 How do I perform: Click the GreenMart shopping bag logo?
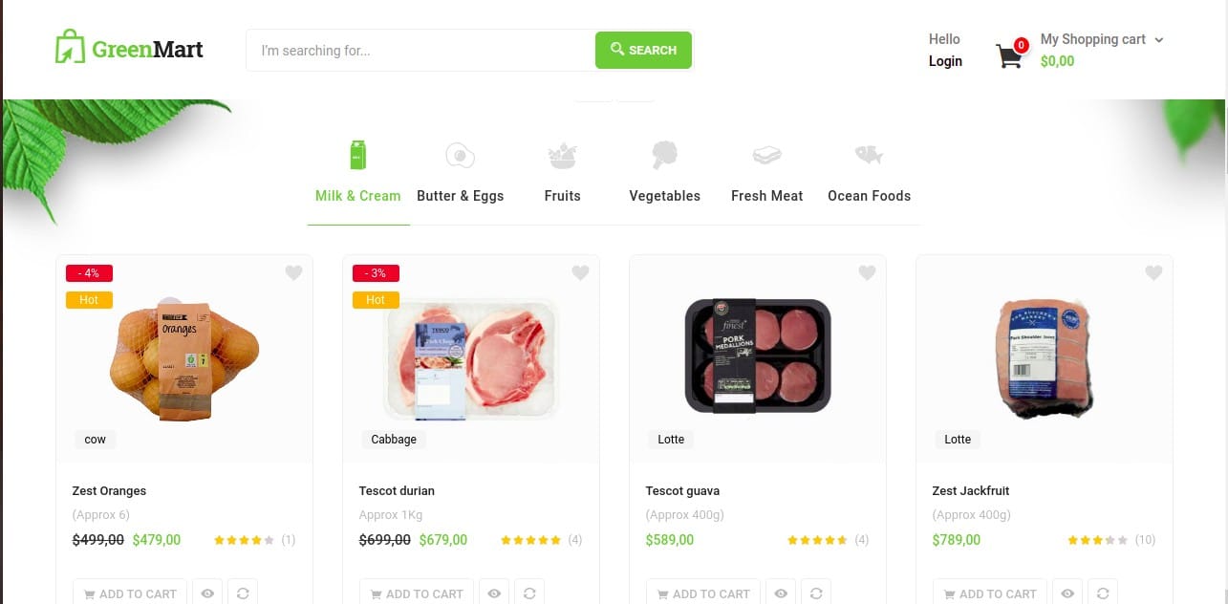pyautogui.click(x=71, y=48)
